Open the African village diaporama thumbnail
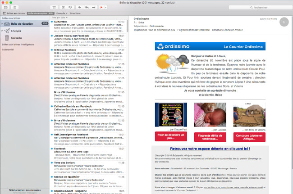Image resolution: width=293 pixels, height=194 pixels. click(x=249, y=114)
